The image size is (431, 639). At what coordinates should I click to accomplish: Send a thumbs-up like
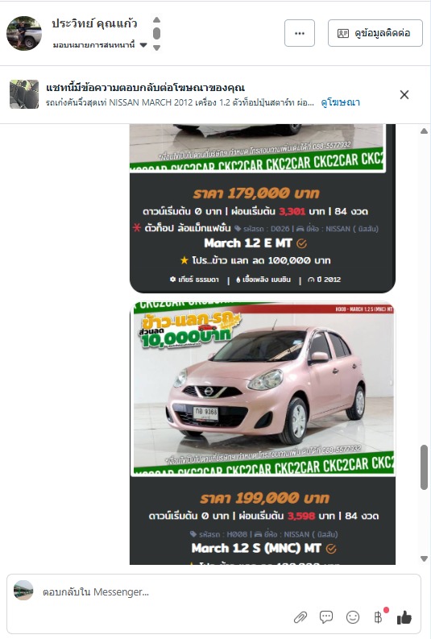coord(404,617)
